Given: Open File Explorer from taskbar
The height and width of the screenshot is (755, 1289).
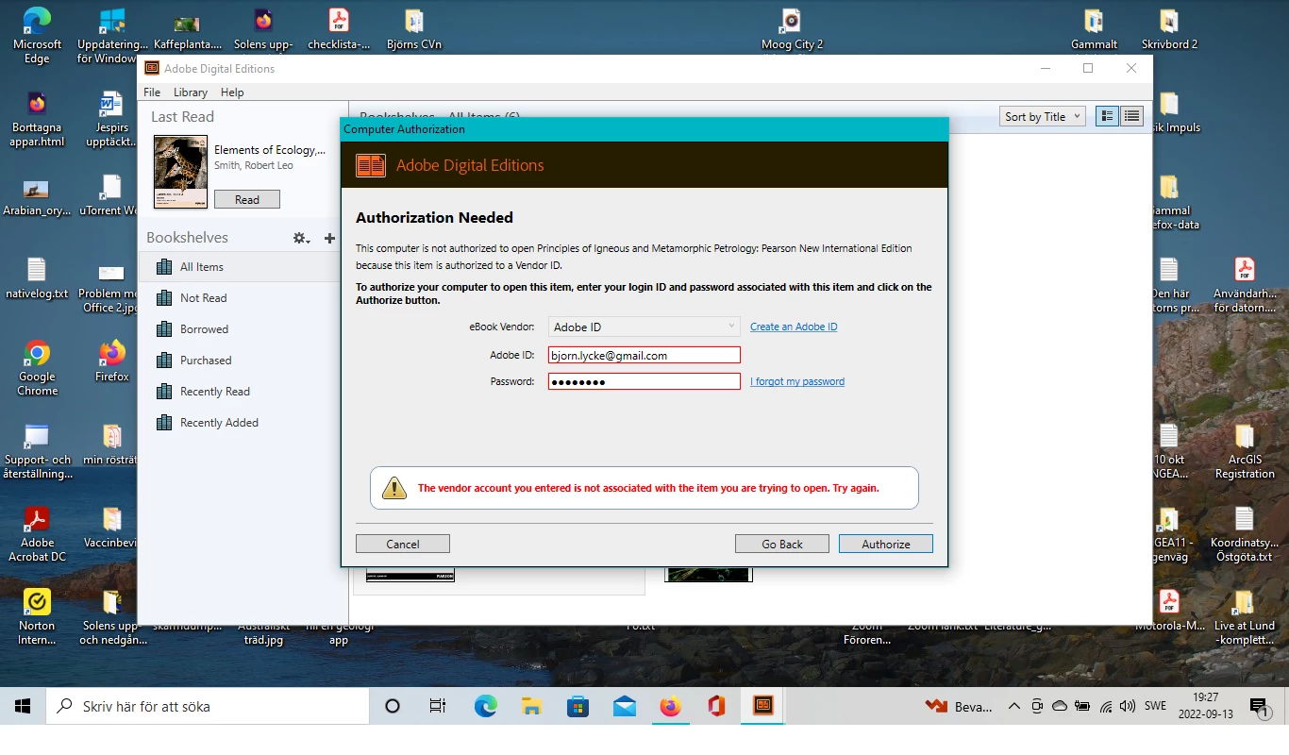Looking at the screenshot, I should point(531,706).
